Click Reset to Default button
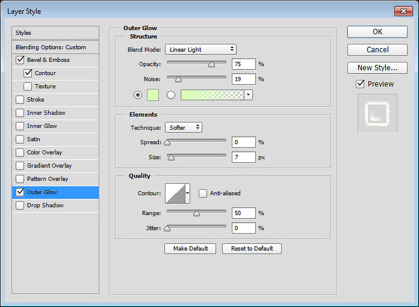 pos(252,249)
